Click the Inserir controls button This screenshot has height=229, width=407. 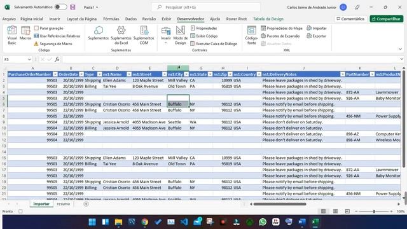pos(166,36)
